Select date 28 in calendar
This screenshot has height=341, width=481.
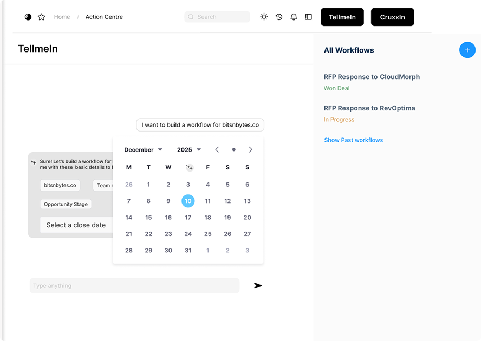point(129,251)
